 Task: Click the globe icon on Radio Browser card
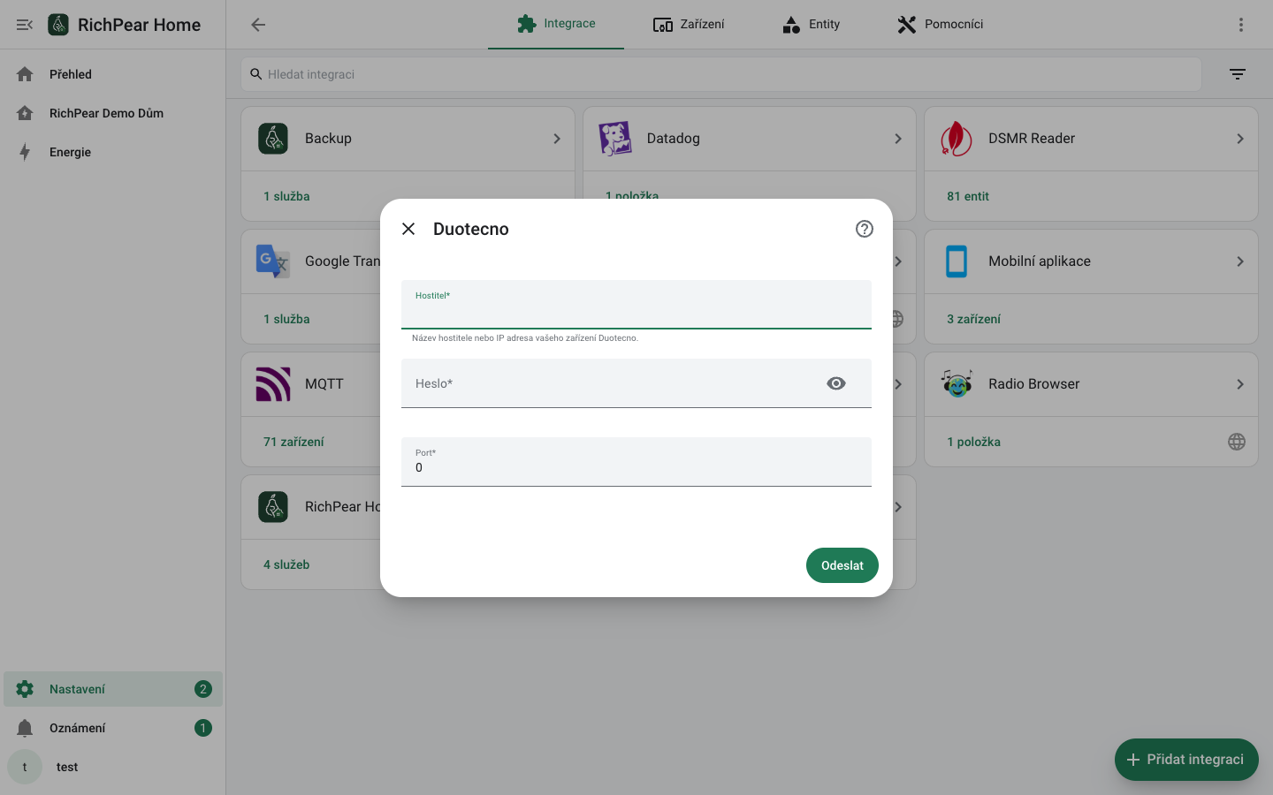[1237, 442]
